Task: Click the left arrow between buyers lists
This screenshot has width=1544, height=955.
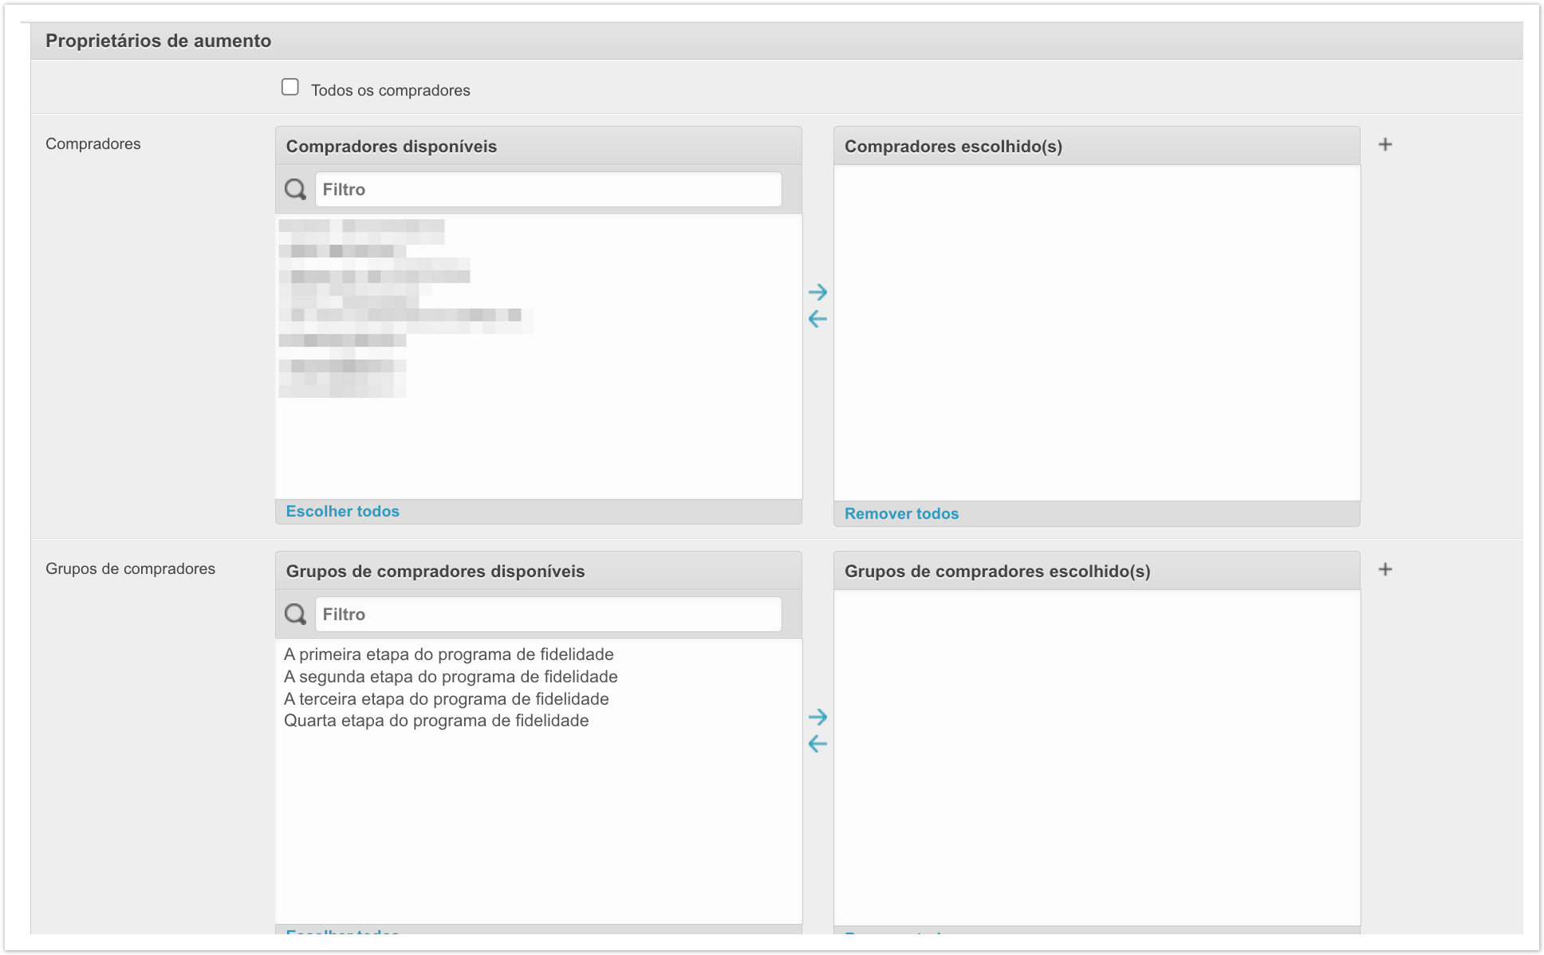Action: (817, 319)
